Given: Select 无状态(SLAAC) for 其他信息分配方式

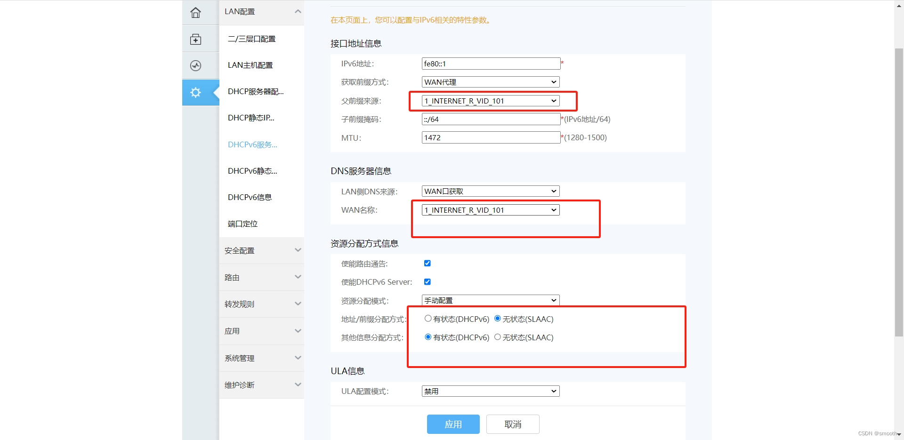Looking at the screenshot, I should 498,336.
